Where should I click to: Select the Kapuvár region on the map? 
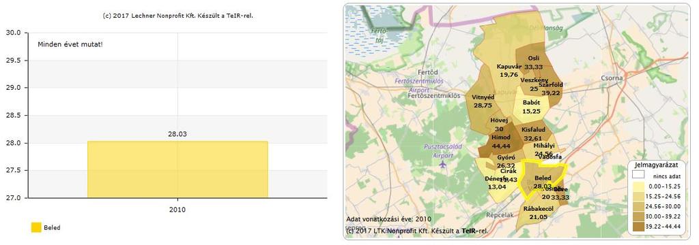coord(509,71)
